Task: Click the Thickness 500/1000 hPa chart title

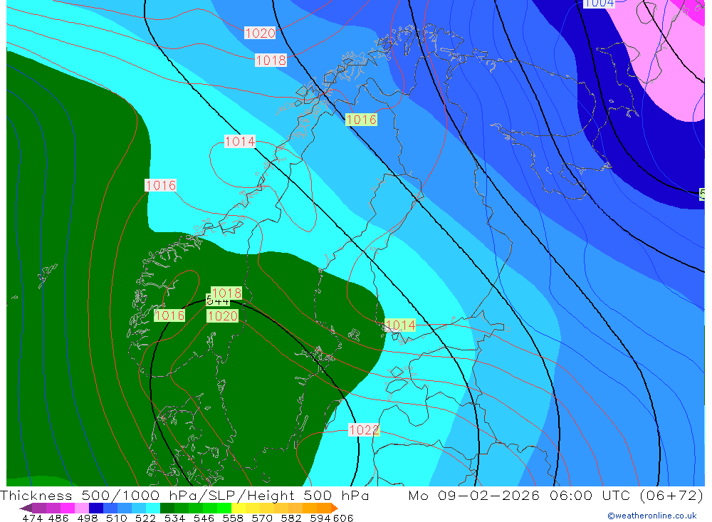Action: (x=185, y=495)
